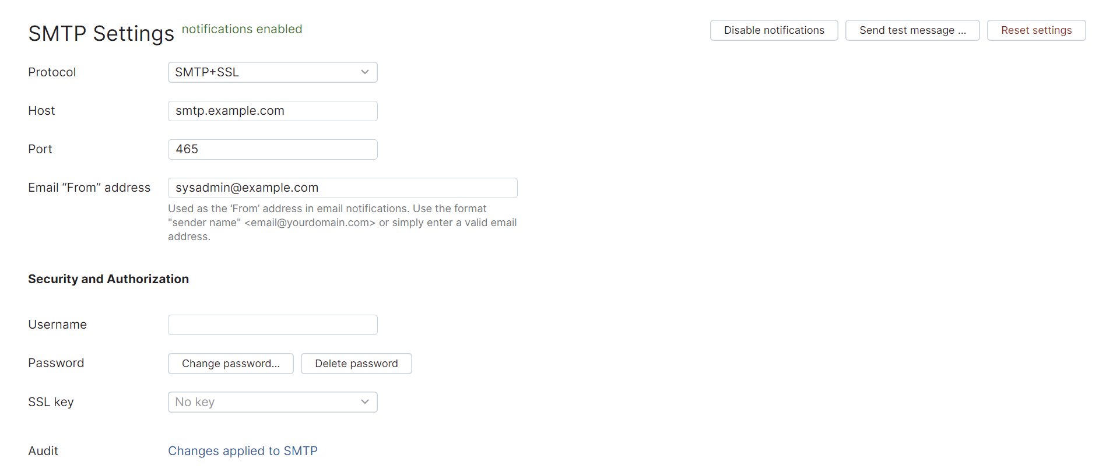1113x472 pixels.
Task: Disable email notifications
Action: [774, 30]
